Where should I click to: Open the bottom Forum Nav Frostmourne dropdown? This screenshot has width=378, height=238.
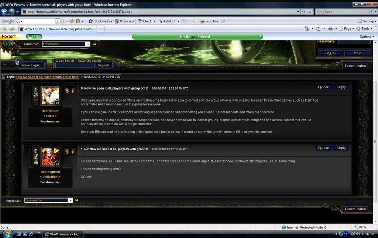coord(48,200)
